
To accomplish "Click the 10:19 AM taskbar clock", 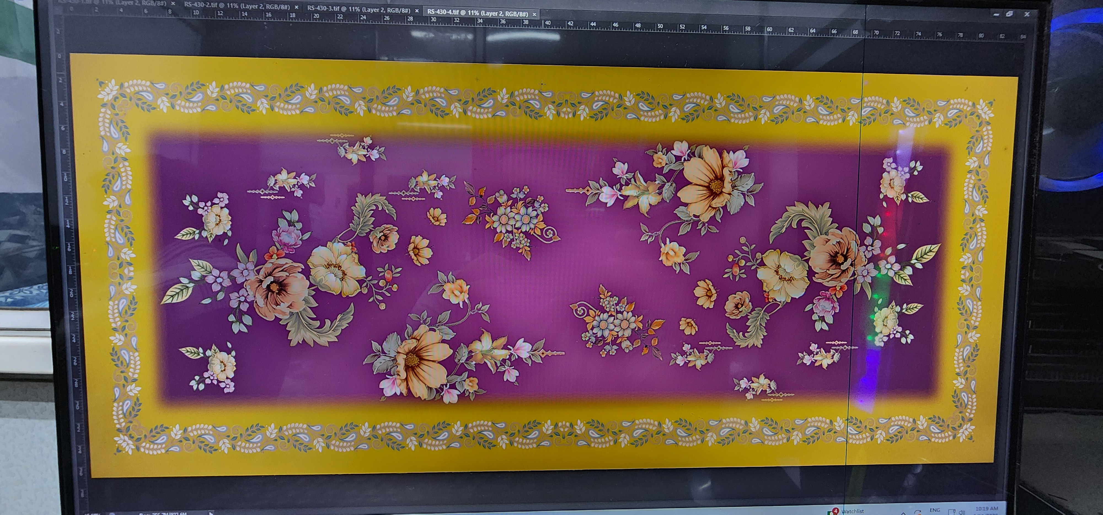I will [987, 509].
